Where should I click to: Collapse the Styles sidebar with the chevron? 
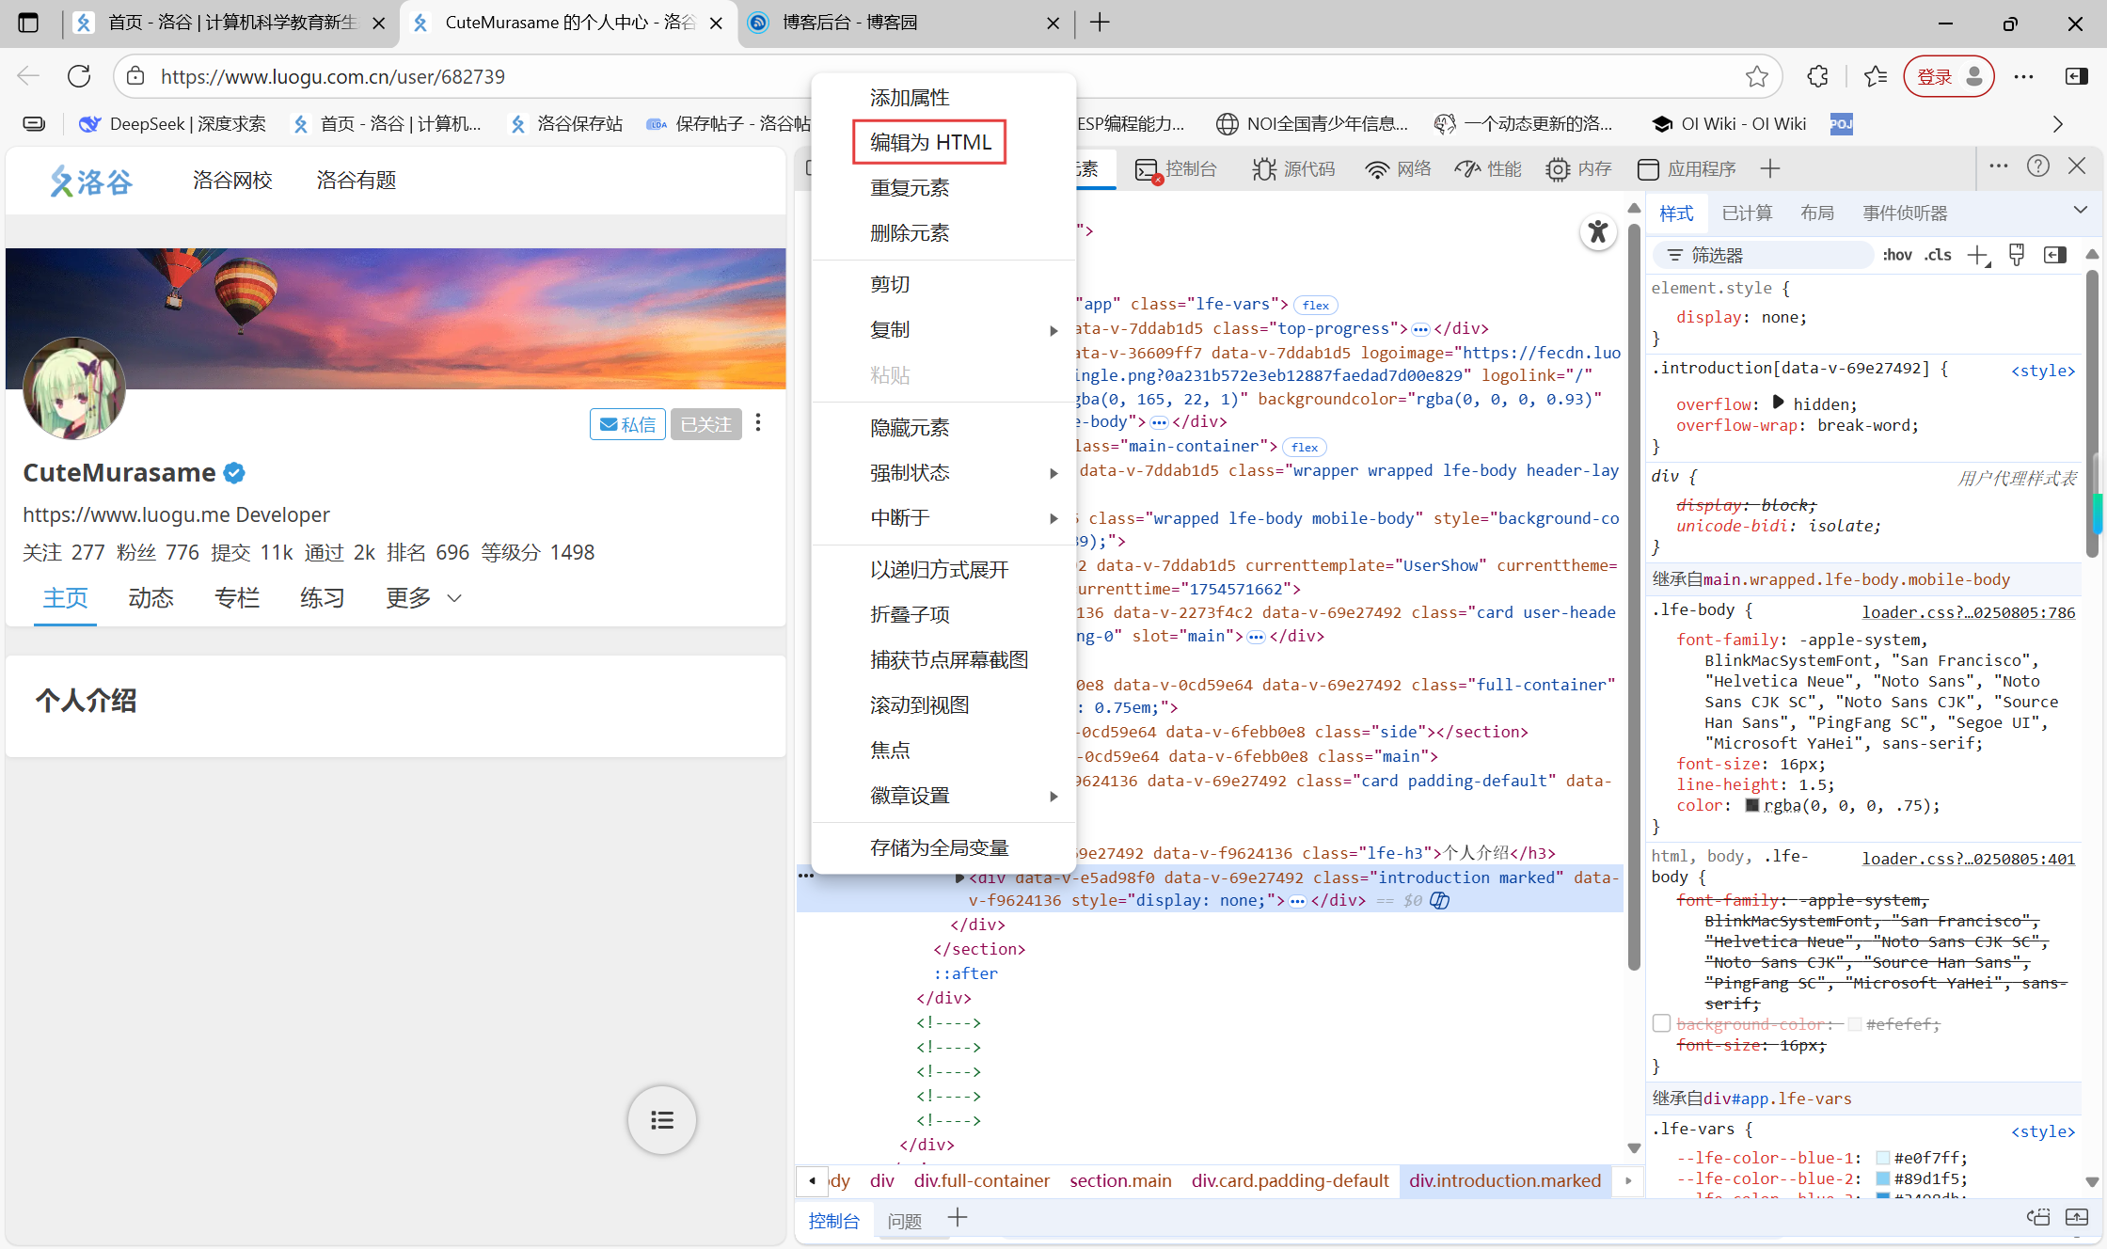coord(2079,210)
